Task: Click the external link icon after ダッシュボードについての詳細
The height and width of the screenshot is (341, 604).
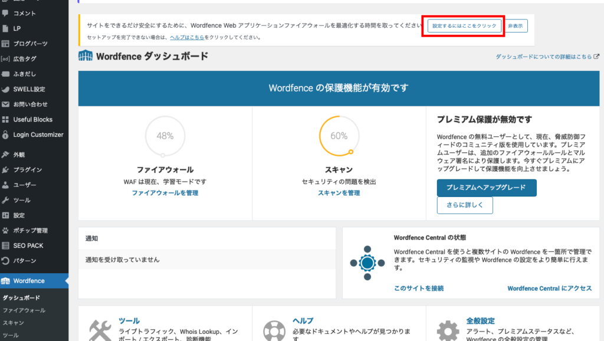Action: tap(596, 57)
